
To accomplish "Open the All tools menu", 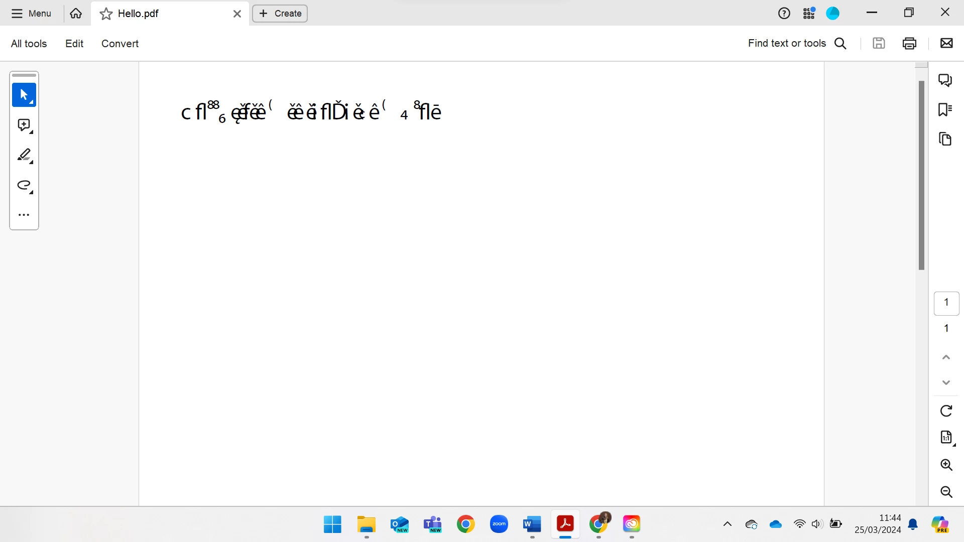I will pos(29,44).
